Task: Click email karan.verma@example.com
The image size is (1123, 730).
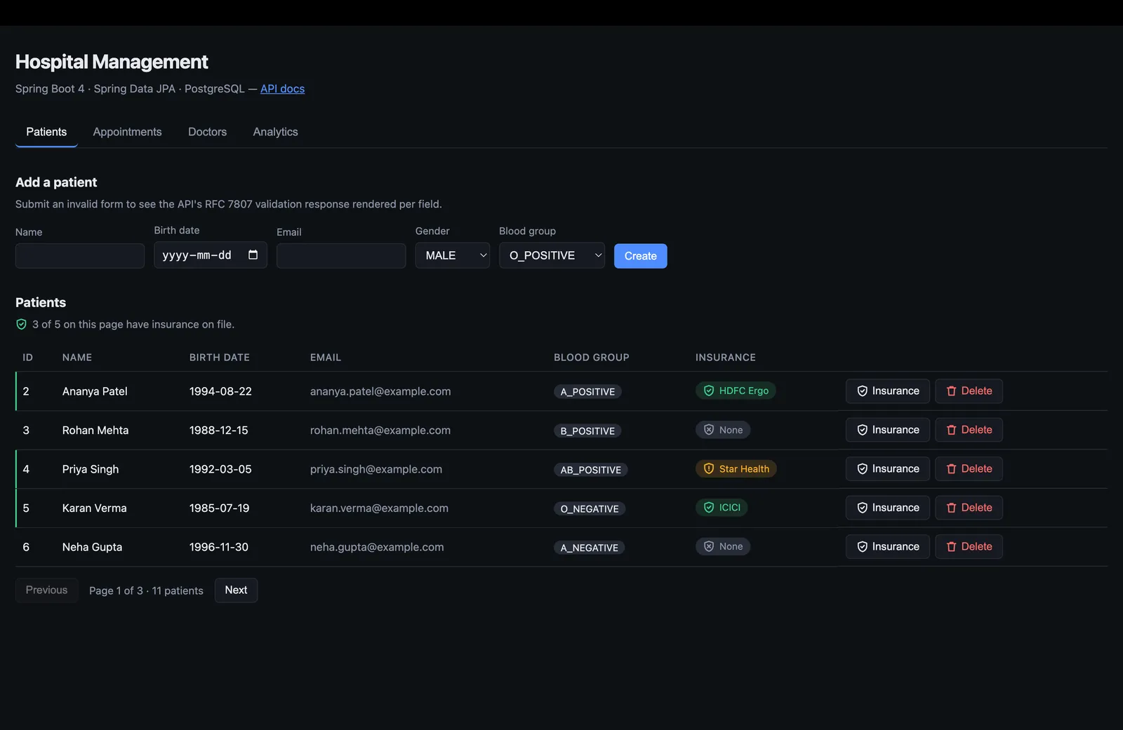Action: pos(379,508)
